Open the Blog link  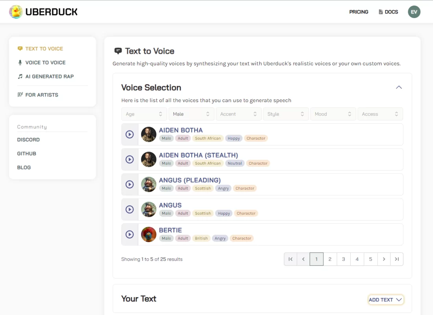pos(24,168)
